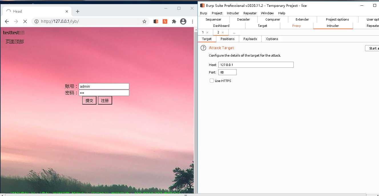
Task: Close Intruder attack tab 2
Action: coord(223,33)
